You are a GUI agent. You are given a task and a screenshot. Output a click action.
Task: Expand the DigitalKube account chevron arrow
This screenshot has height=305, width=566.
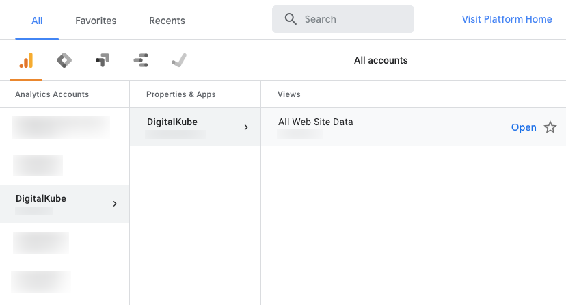tap(115, 204)
